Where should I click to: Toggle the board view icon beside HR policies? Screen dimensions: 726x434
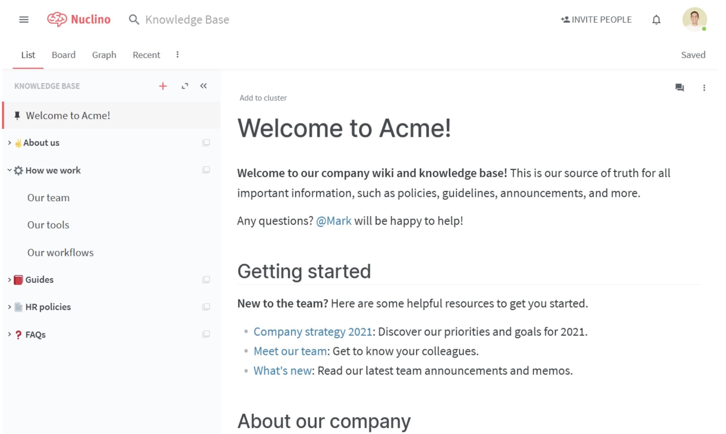pyautogui.click(x=206, y=307)
